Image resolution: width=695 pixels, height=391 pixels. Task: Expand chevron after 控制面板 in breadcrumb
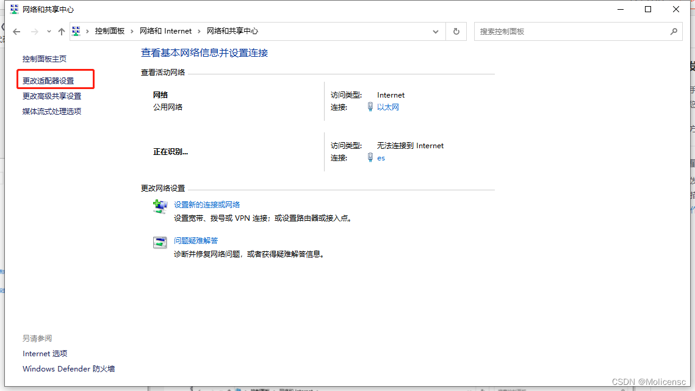click(x=132, y=31)
